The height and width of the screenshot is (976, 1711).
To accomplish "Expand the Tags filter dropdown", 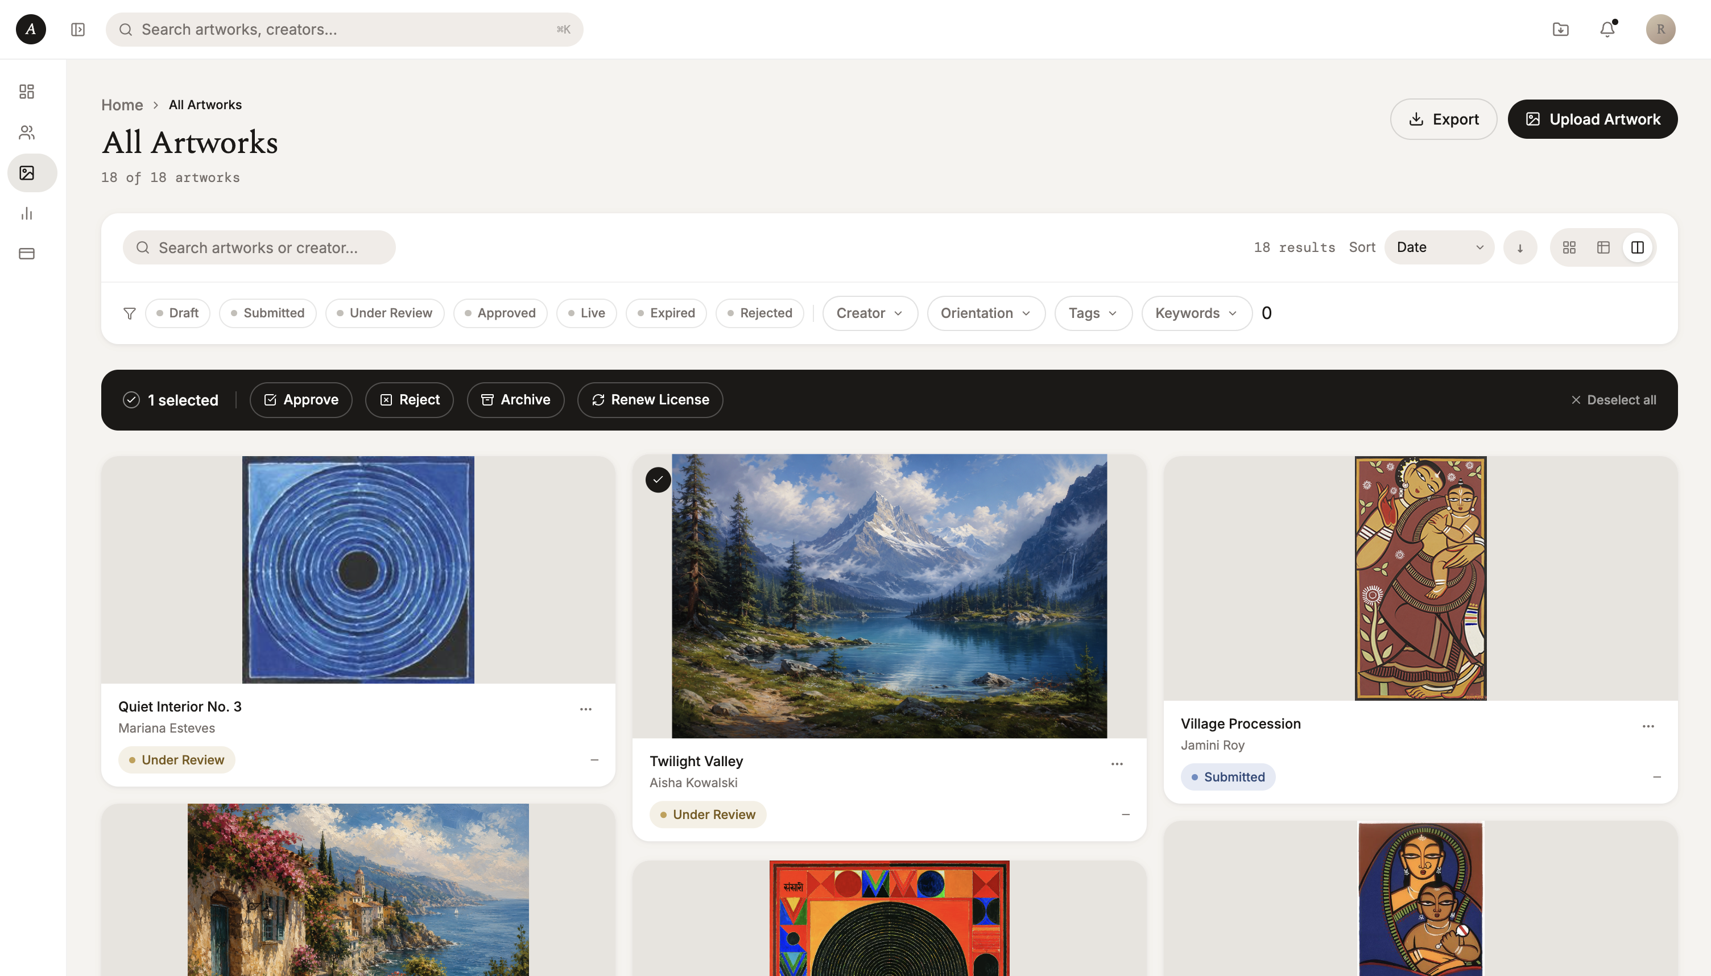I will tap(1093, 313).
